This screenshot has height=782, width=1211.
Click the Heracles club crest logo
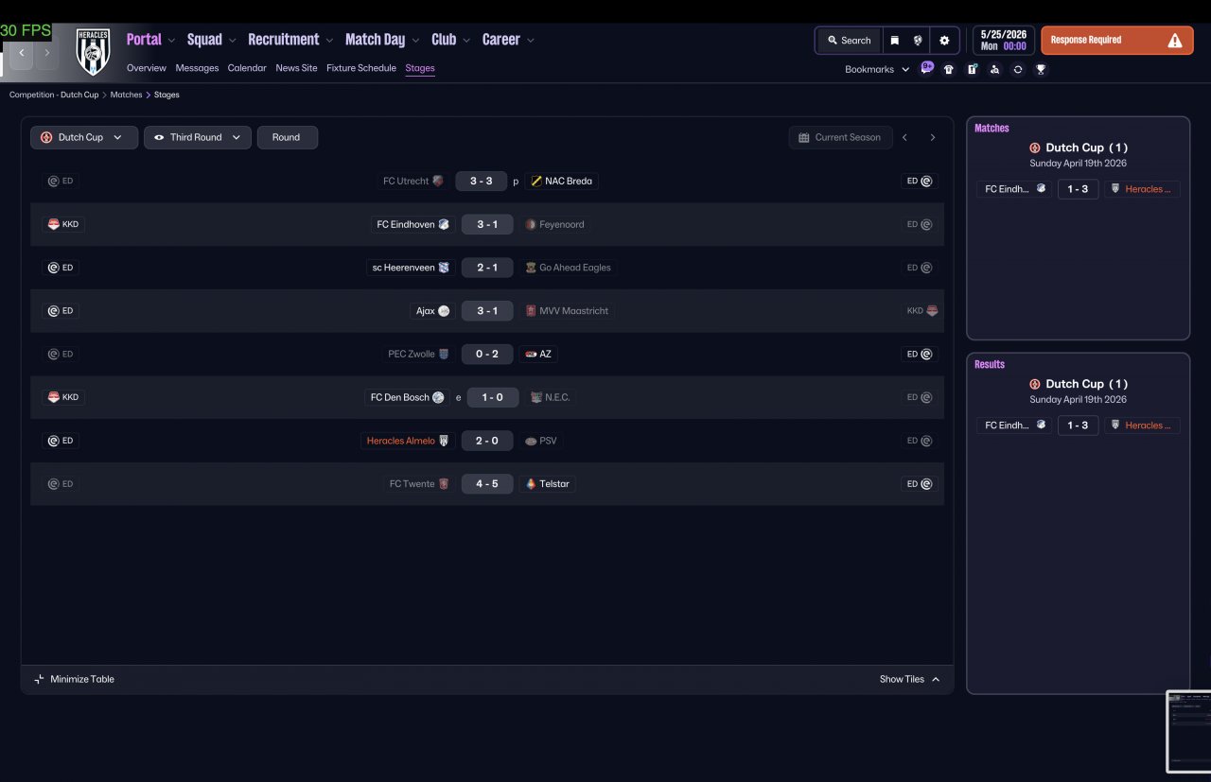click(x=94, y=51)
